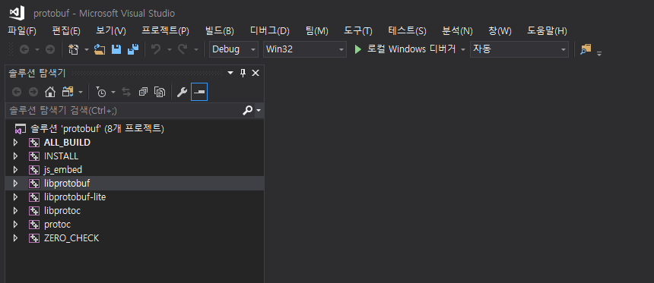
Task: Expand the ZERO_CHECK project node
Action: coord(16,238)
